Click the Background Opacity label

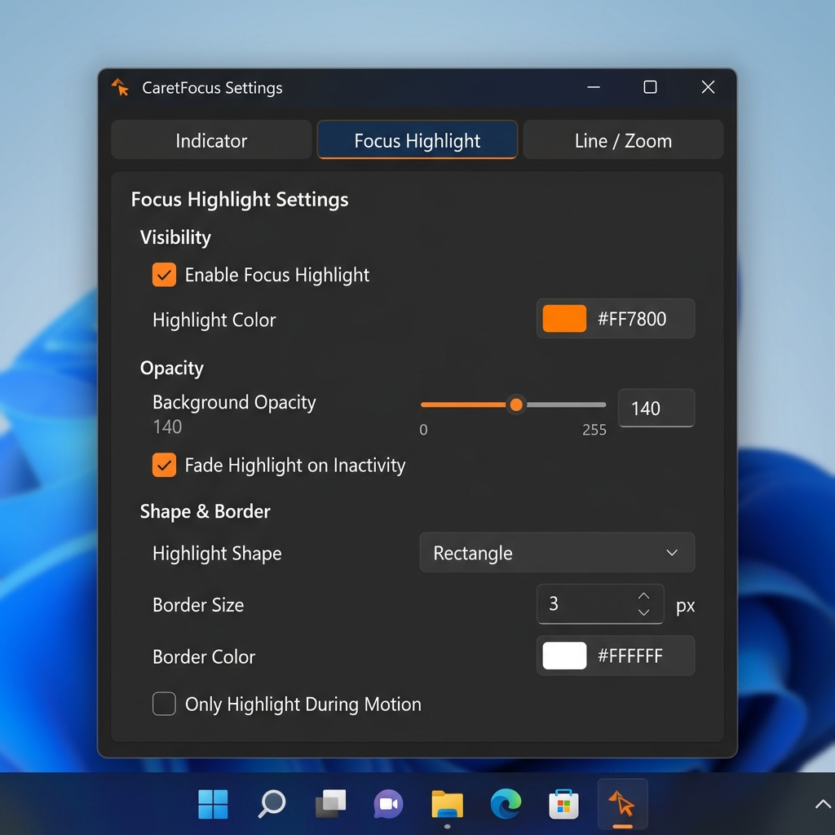point(234,402)
